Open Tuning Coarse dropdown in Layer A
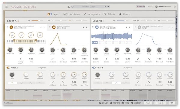This screenshot has width=180, height=109. click(x=21, y=63)
